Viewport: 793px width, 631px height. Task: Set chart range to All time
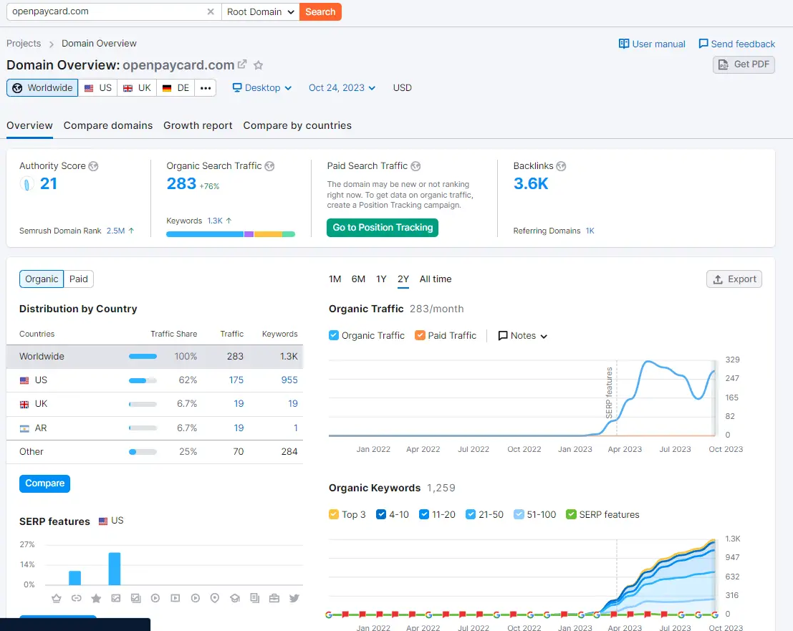[x=436, y=279]
